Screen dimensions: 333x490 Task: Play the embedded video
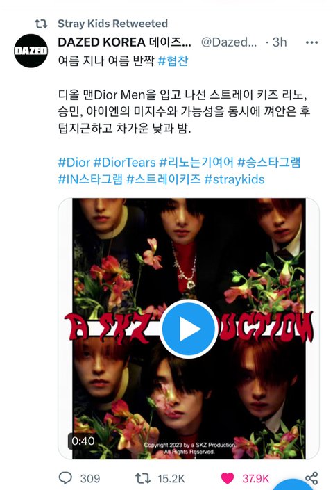coord(189,329)
